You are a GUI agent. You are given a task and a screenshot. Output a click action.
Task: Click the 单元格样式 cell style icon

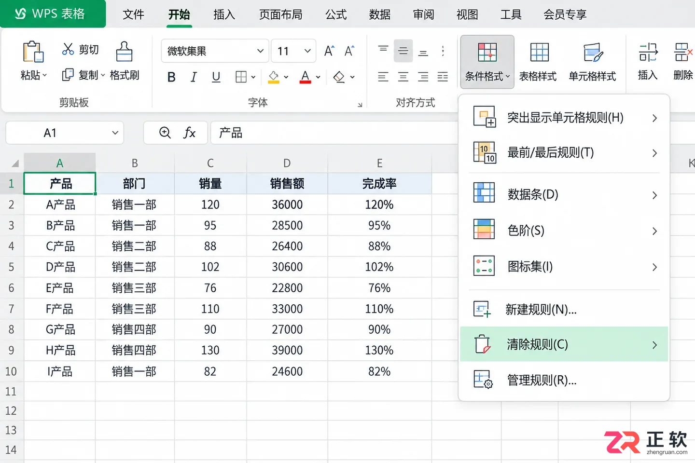point(593,52)
